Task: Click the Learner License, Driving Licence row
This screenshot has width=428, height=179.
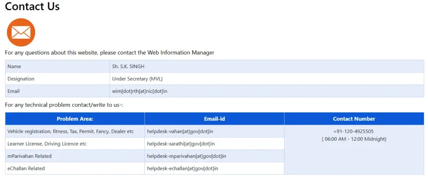Action: (x=47, y=144)
